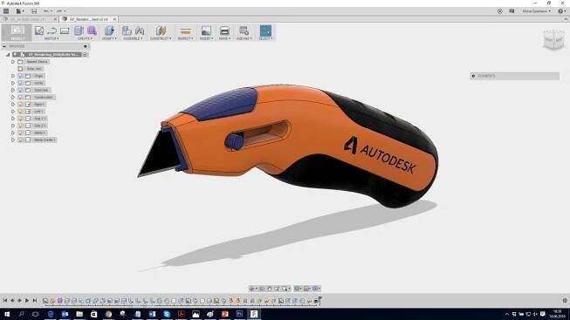570x320 pixels.
Task: Open the CONSTRUCT dropdown menu
Action: [161, 38]
